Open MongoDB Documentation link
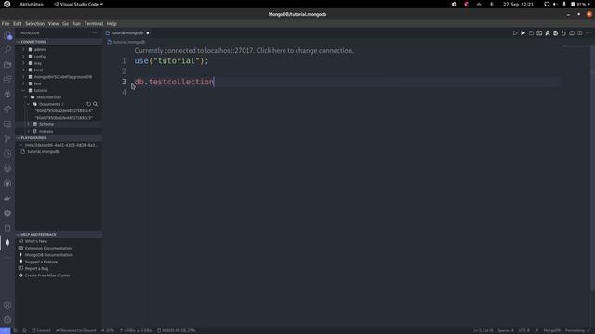This screenshot has width=595, height=334. click(48, 255)
